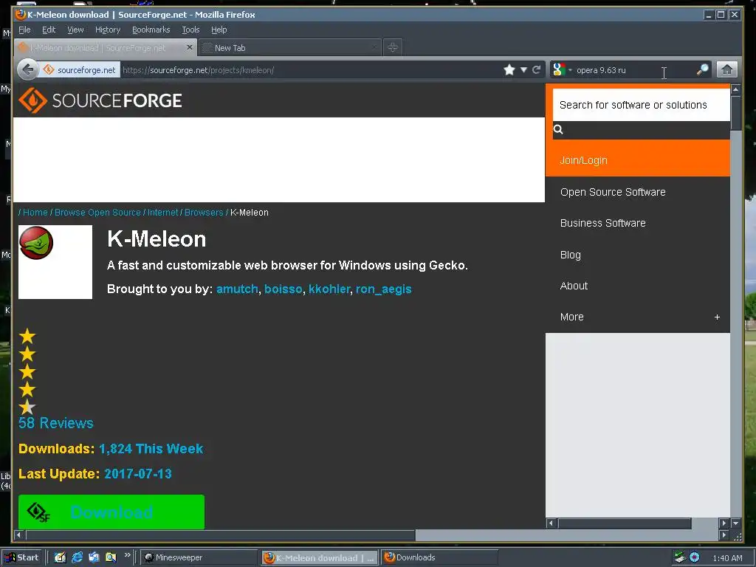Open the Edit menu
This screenshot has width=756, height=567.
[x=49, y=30]
